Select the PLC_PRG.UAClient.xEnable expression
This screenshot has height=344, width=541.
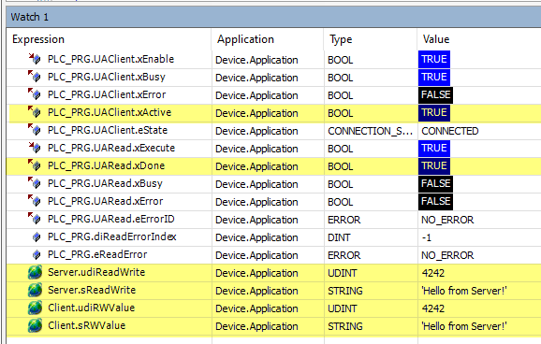click(110, 59)
